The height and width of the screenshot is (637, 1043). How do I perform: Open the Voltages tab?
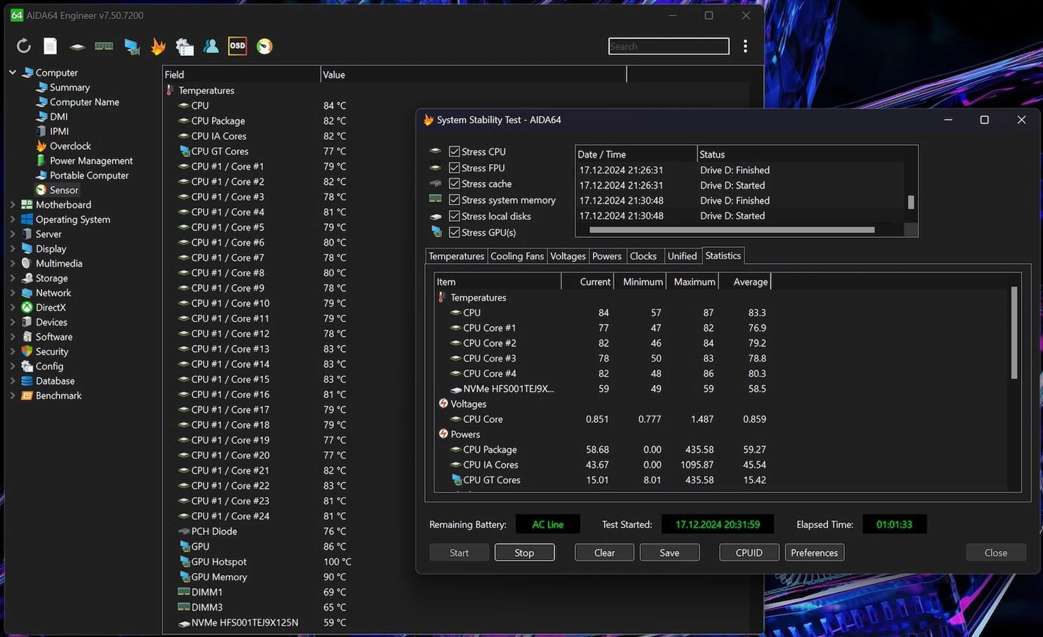[x=568, y=256]
